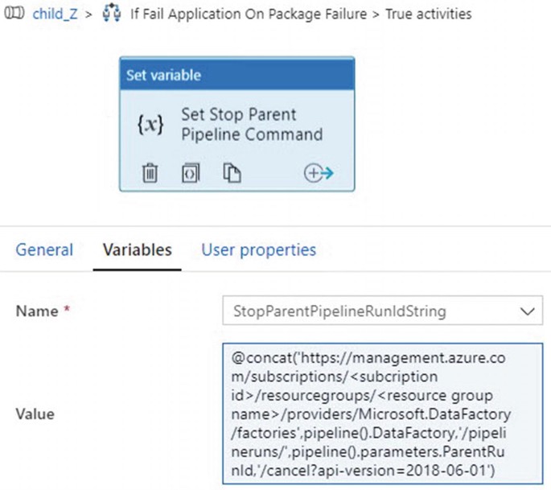Select 'If Fail Application On Package Failure' breadcrumb
The image size is (551, 490).
tap(249, 14)
